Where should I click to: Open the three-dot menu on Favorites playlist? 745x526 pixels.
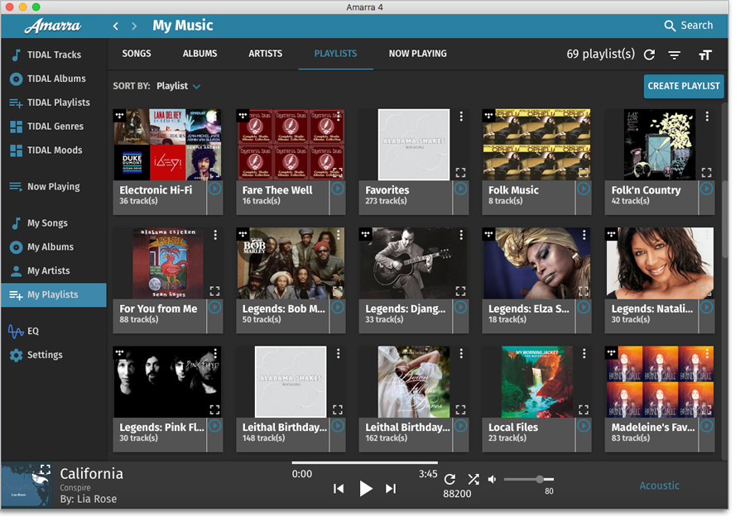point(461,117)
